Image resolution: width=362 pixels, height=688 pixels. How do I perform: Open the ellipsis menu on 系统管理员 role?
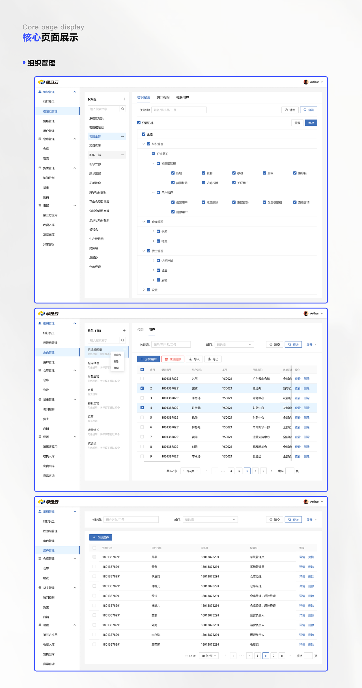tap(124, 349)
